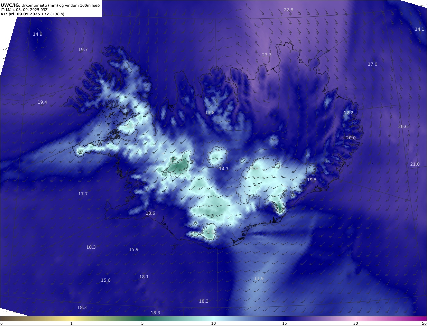Click the value 19.7 on the map
Screen dimensions: 427x326
[x=83, y=49]
